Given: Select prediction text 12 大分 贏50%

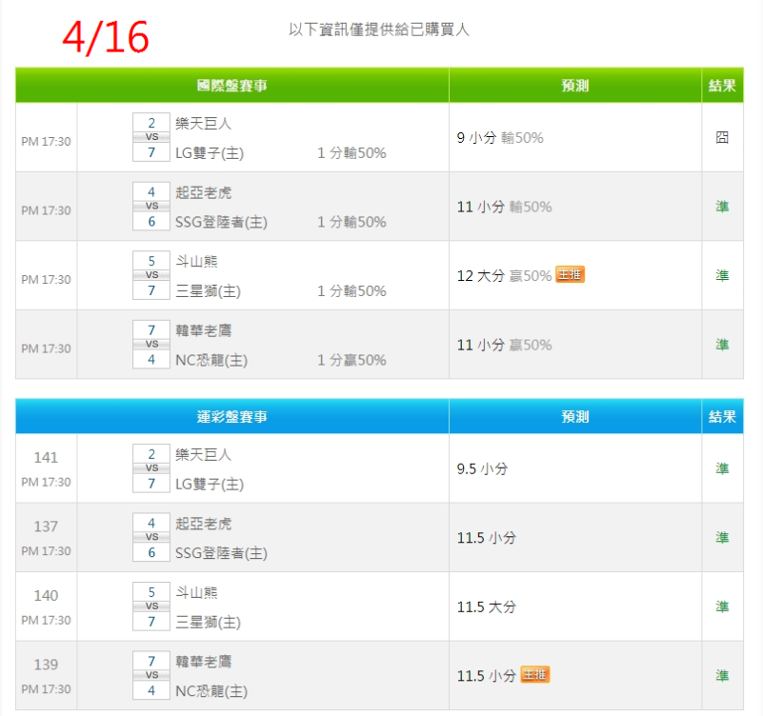Looking at the screenshot, I should click(505, 276).
